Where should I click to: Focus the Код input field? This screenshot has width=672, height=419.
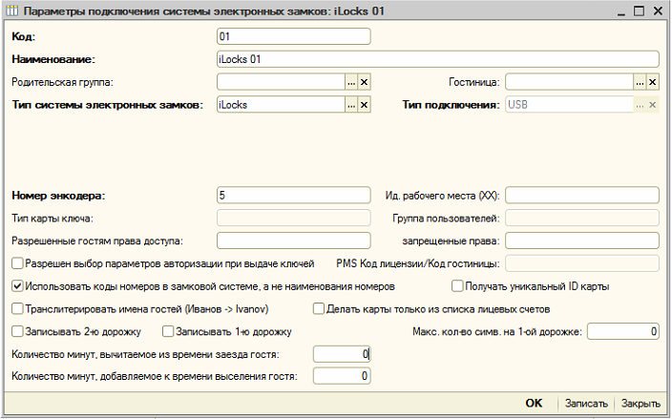294,36
